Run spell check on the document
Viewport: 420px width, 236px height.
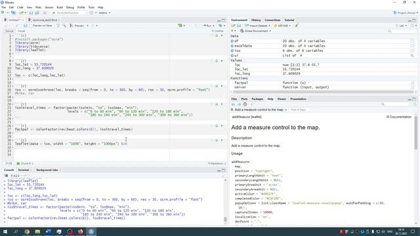pyautogui.click(x=58, y=26)
